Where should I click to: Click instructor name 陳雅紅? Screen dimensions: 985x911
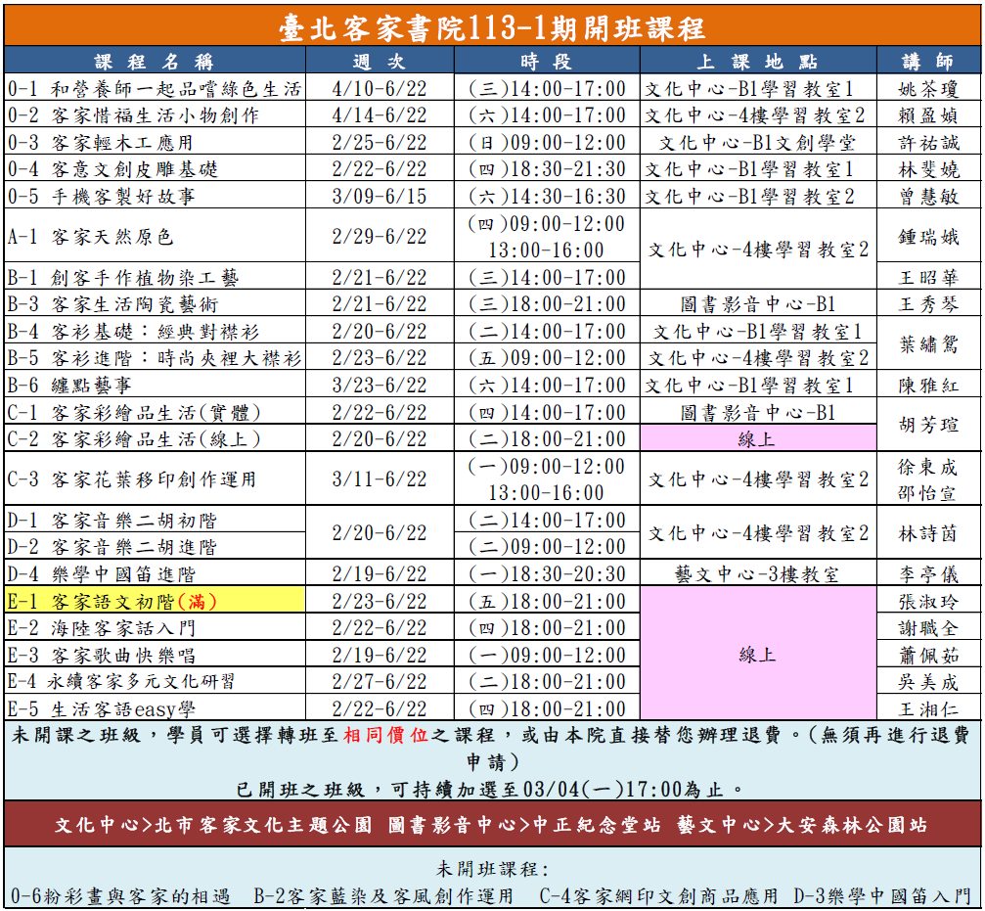(928, 385)
